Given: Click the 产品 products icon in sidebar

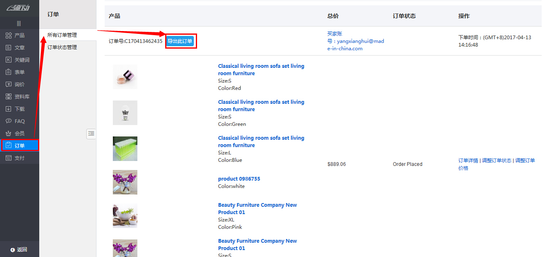Looking at the screenshot, I should point(9,36).
